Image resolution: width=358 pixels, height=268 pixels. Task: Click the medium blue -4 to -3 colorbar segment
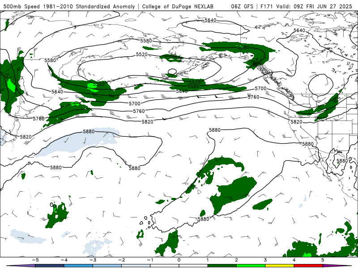point(78,266)
